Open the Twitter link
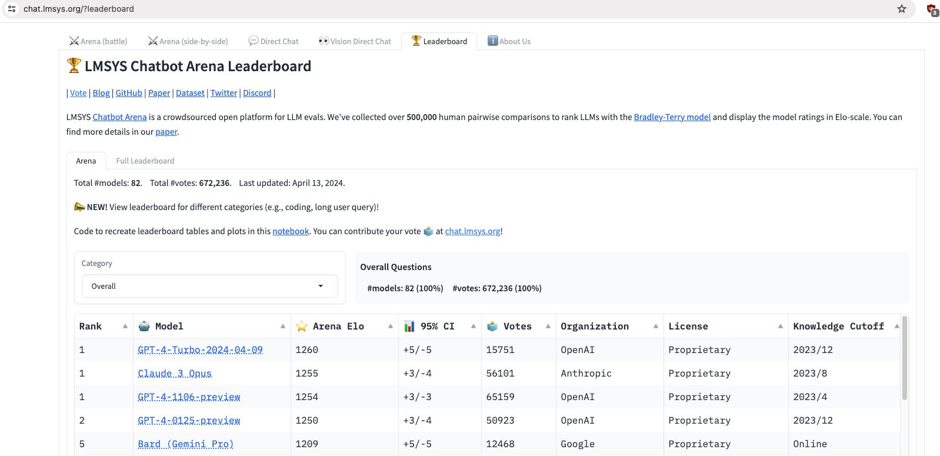 (224, 93)
